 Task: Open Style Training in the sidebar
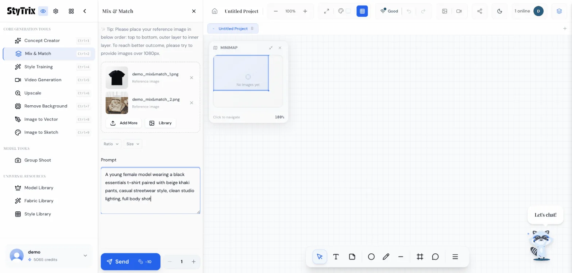point(38,67)
